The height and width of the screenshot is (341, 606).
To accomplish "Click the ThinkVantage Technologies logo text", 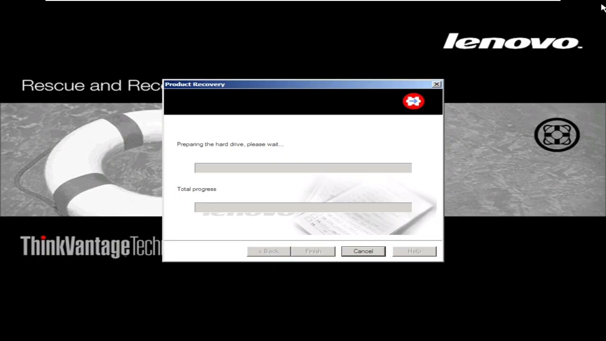I will (91, 246).
